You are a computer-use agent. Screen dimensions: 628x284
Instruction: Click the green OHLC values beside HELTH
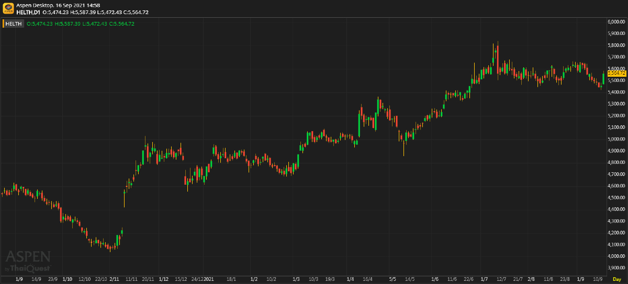(80, 23)
